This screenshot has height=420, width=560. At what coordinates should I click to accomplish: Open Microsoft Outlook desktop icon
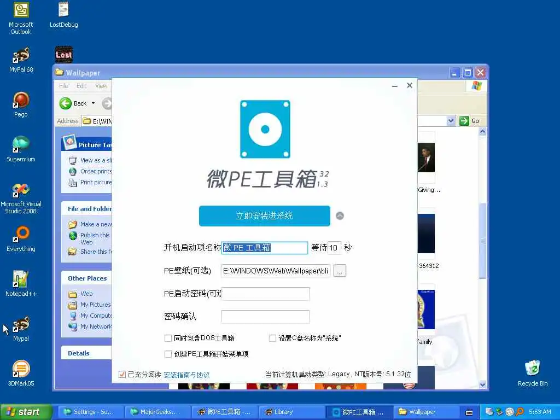21,18
